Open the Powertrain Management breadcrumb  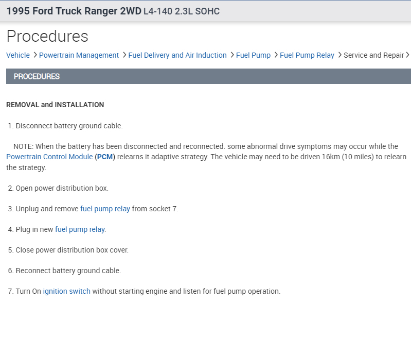click(x=79, y=55)
